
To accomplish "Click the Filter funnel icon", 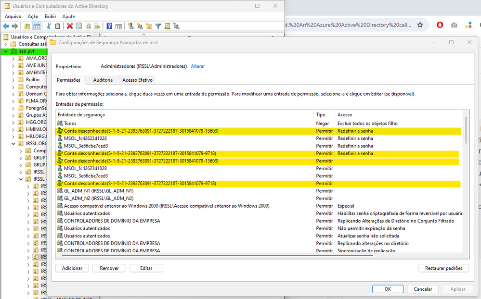I will [158, 26].
